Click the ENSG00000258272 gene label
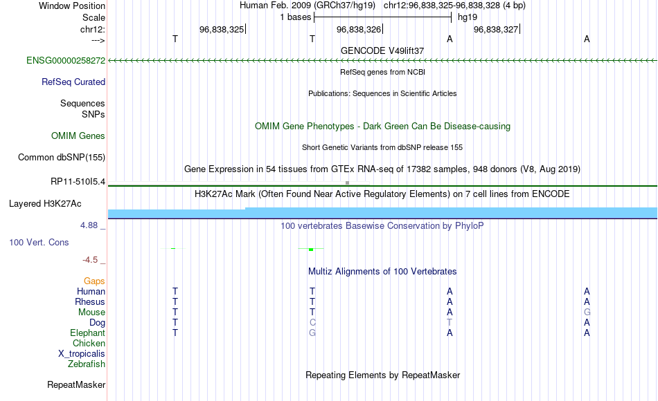Viewport: 658px width, 401px height. (66, 60)
